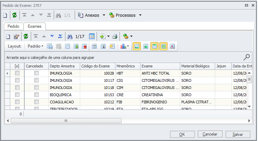
Task: Refresh the exams grid
Action: (26, 36)
